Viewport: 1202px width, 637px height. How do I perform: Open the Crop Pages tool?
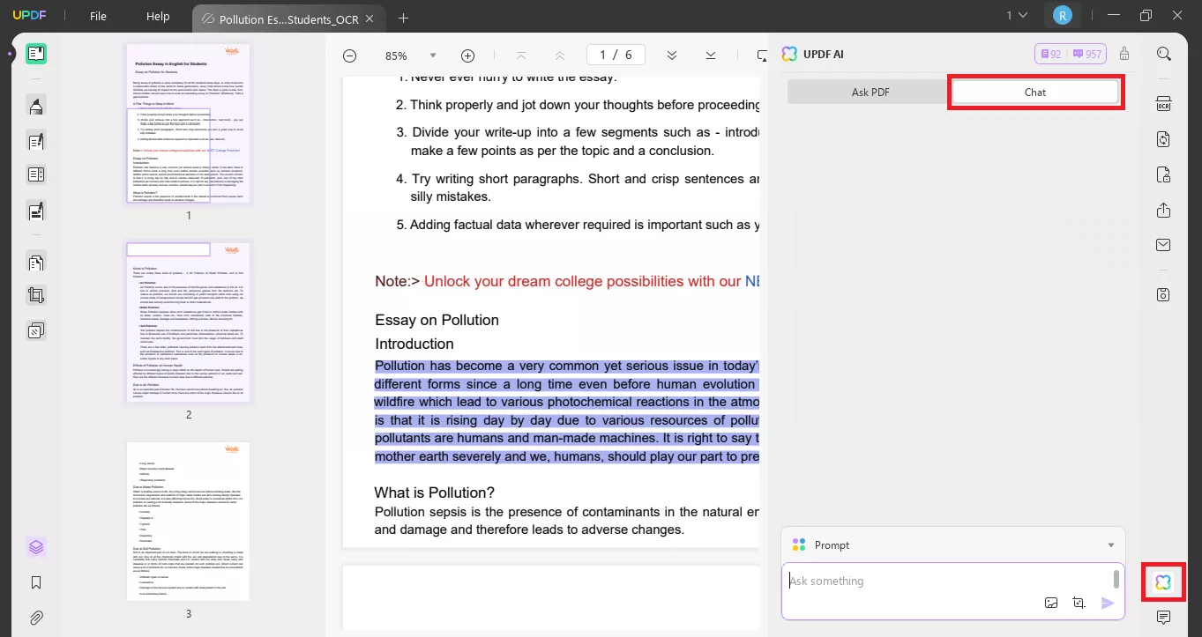(36, 296)
